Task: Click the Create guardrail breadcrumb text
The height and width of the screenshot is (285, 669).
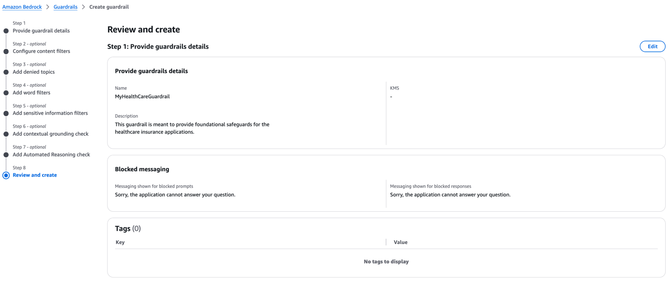Action: point(108,7)
